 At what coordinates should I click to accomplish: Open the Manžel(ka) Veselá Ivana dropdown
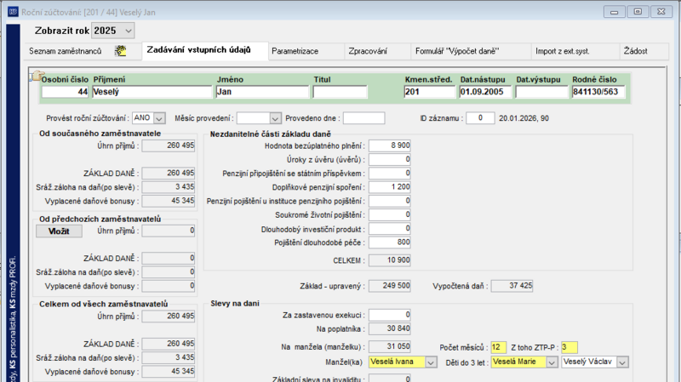(431, 362)
